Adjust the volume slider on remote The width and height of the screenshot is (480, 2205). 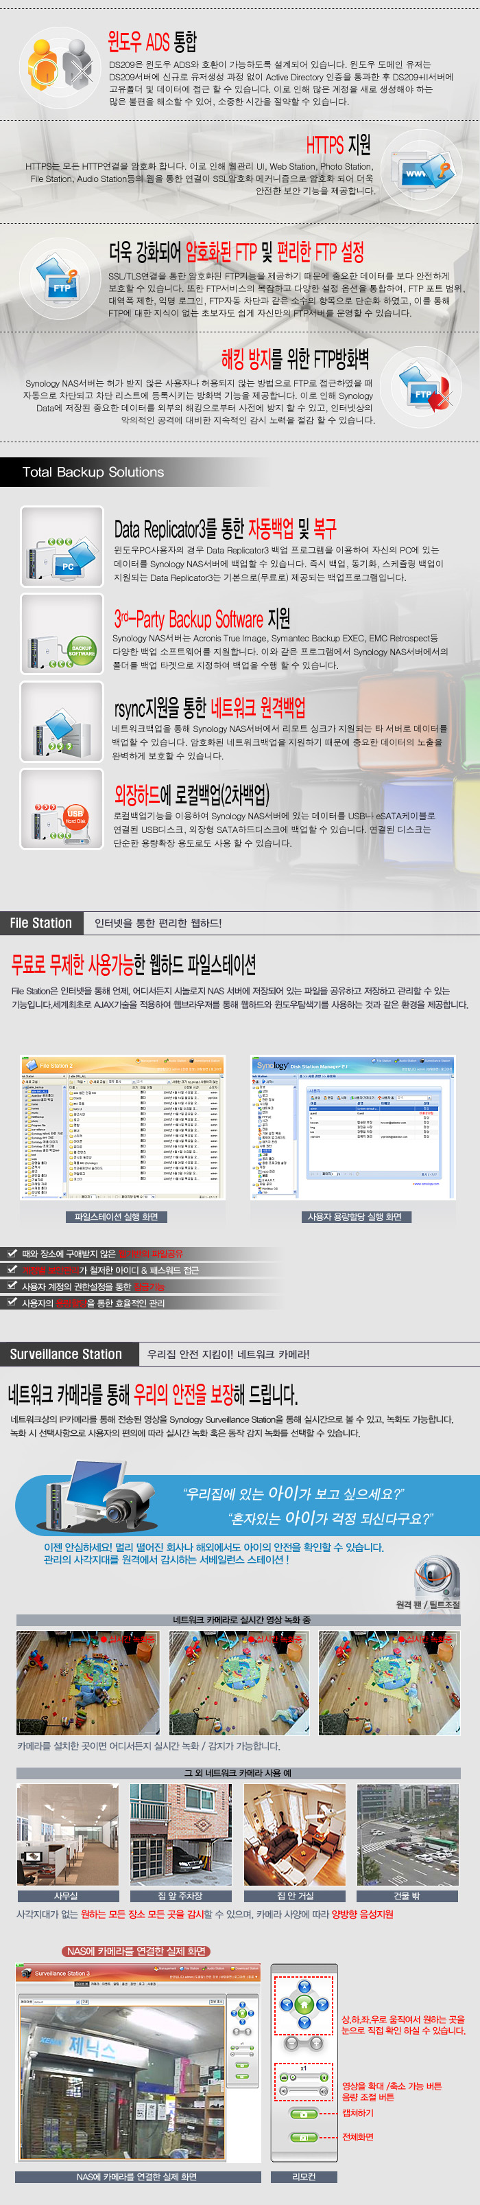pyautogui.click(x=304, y=2092)
